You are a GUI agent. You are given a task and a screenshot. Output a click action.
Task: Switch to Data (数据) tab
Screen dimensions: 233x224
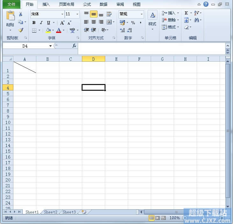click(x=103, y=4)
